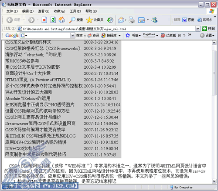The height and width of the screenshot is (191, 218).
Task: Click the IE icon beside 风云B link
Action: (x=199, y=20)
